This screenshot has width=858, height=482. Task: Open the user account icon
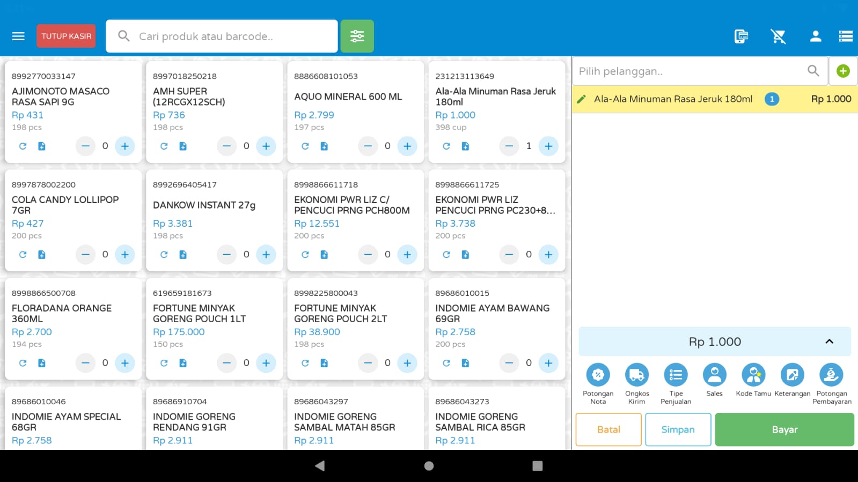815,36
